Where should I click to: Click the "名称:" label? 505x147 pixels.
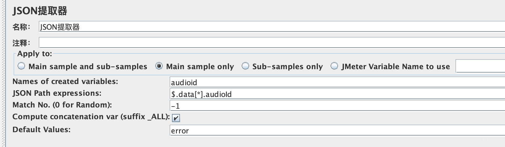tap(21, 27)
